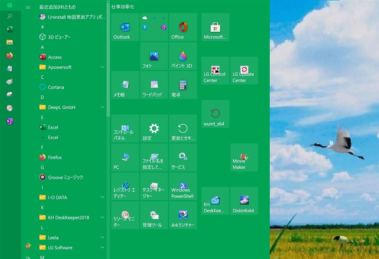The image size is (379, 259).
Task: Open the 電卓 calculator tile
Action: [x=183, y=85]
